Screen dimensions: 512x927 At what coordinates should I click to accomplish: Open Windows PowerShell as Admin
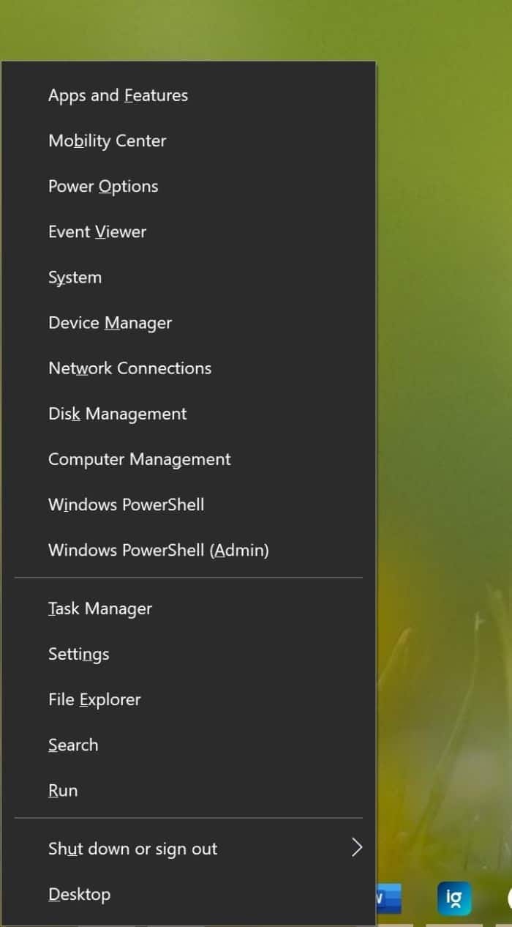coord(158,550)
